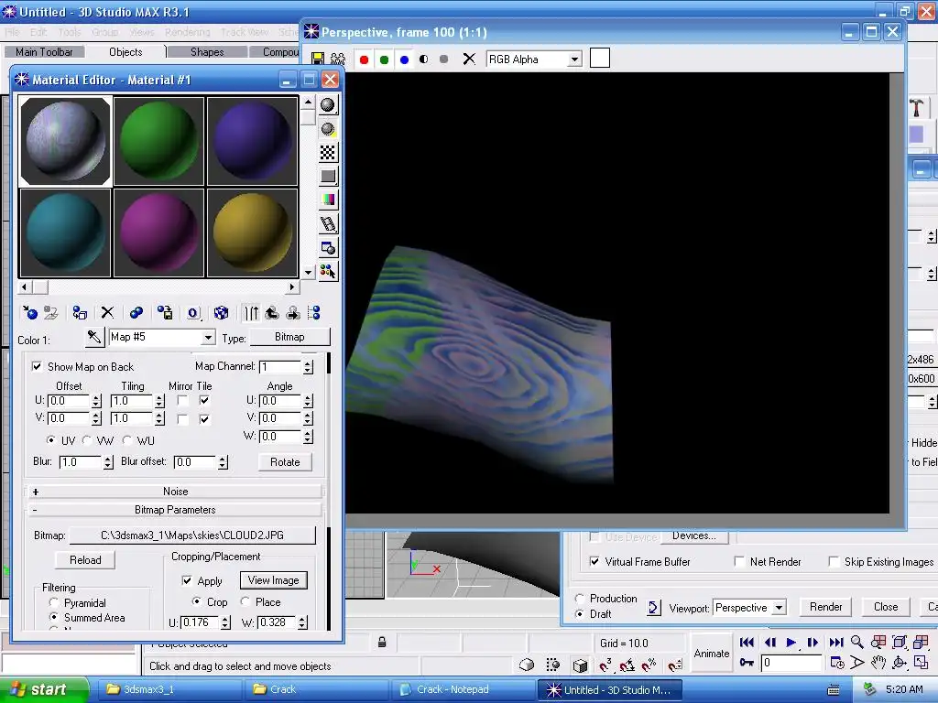Switch to the Shapes tab

coord(207,52)
